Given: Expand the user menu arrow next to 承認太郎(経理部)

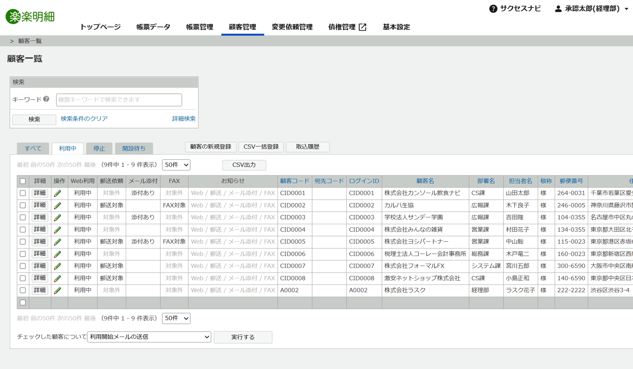Looking at the screenshot, I should (626, 9).
